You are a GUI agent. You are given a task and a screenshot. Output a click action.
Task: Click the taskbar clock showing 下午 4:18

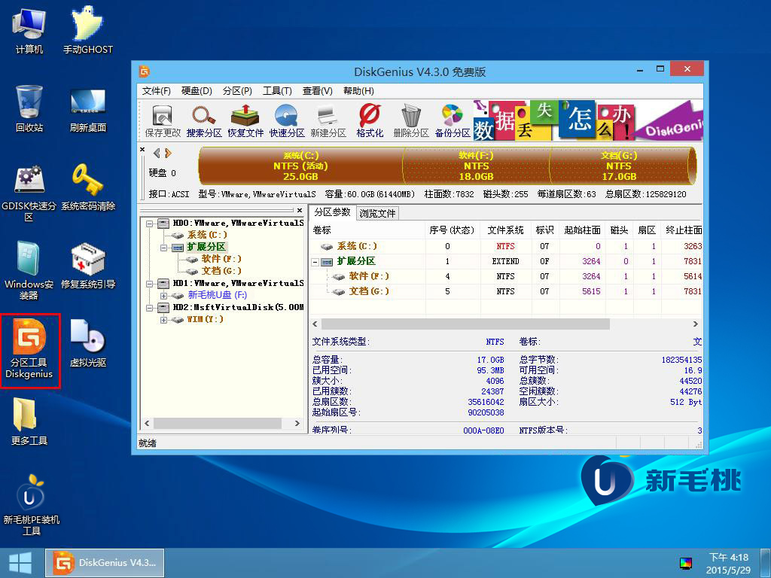point(728,564)
